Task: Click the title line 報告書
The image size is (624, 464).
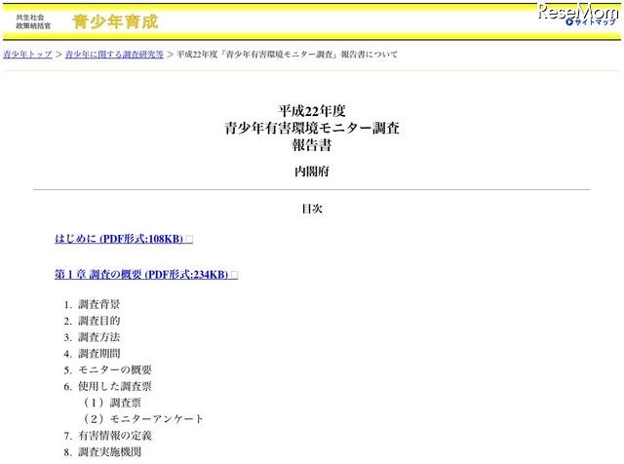Action: (x=312, y=145)
